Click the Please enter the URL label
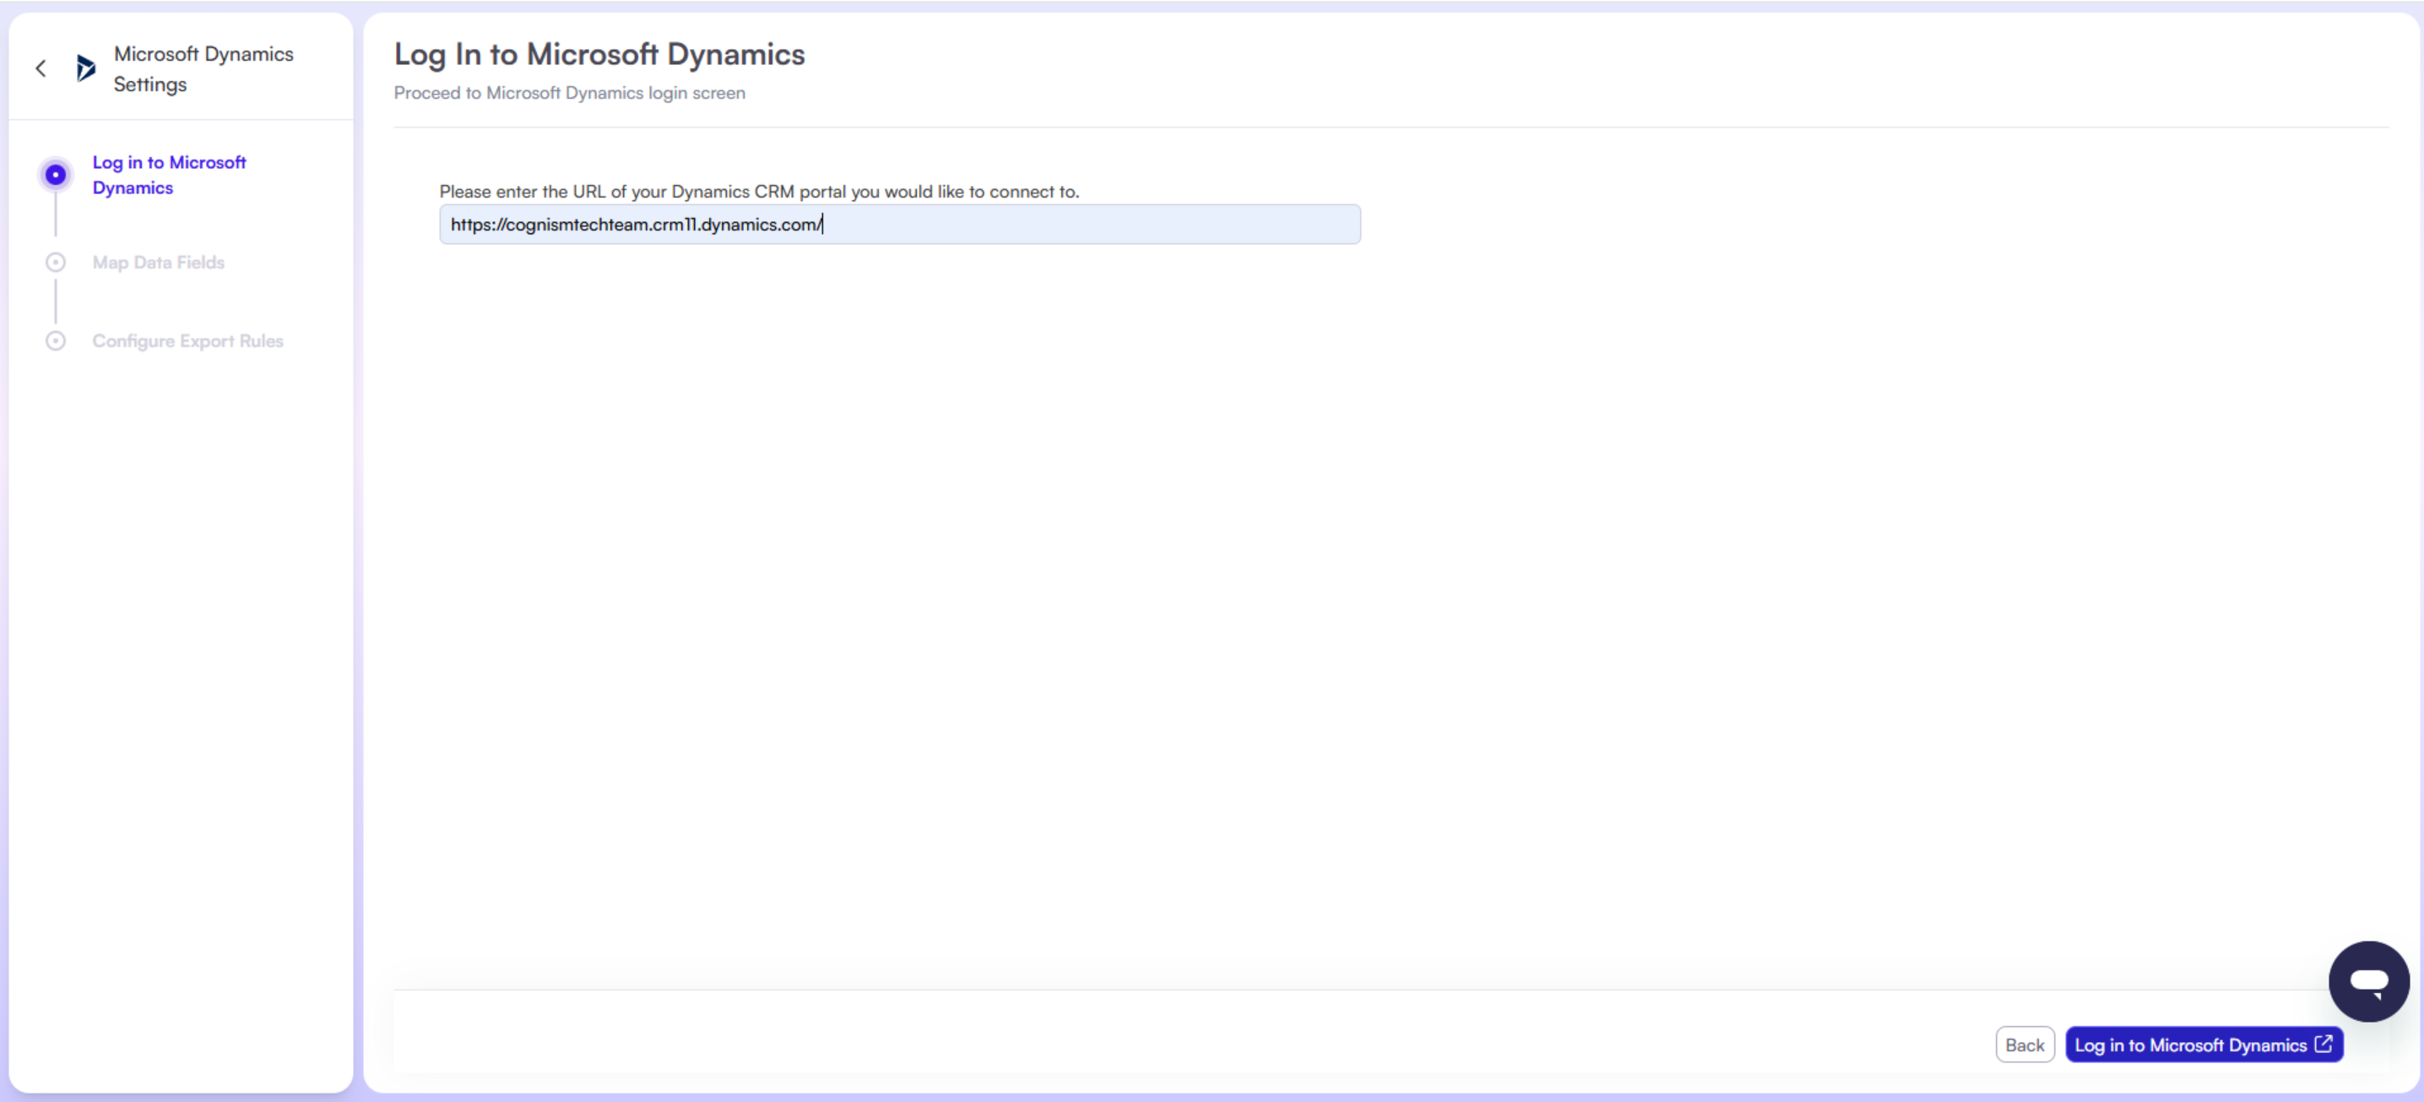Viewport: 2424px width, 1102px height. click(758, 191)
